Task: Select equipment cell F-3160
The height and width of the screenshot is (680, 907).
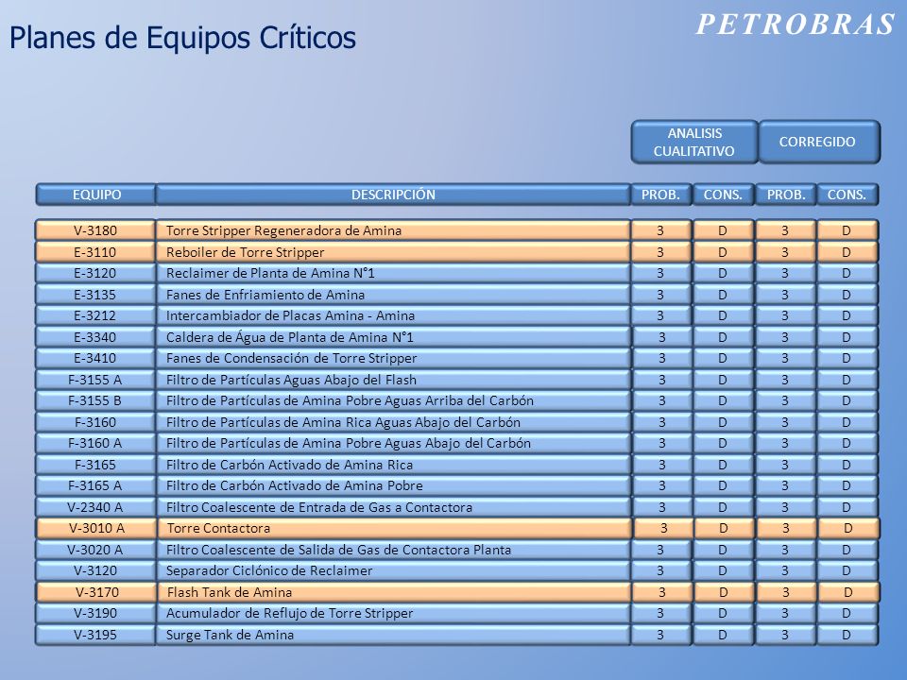Action: coord(95,422)
